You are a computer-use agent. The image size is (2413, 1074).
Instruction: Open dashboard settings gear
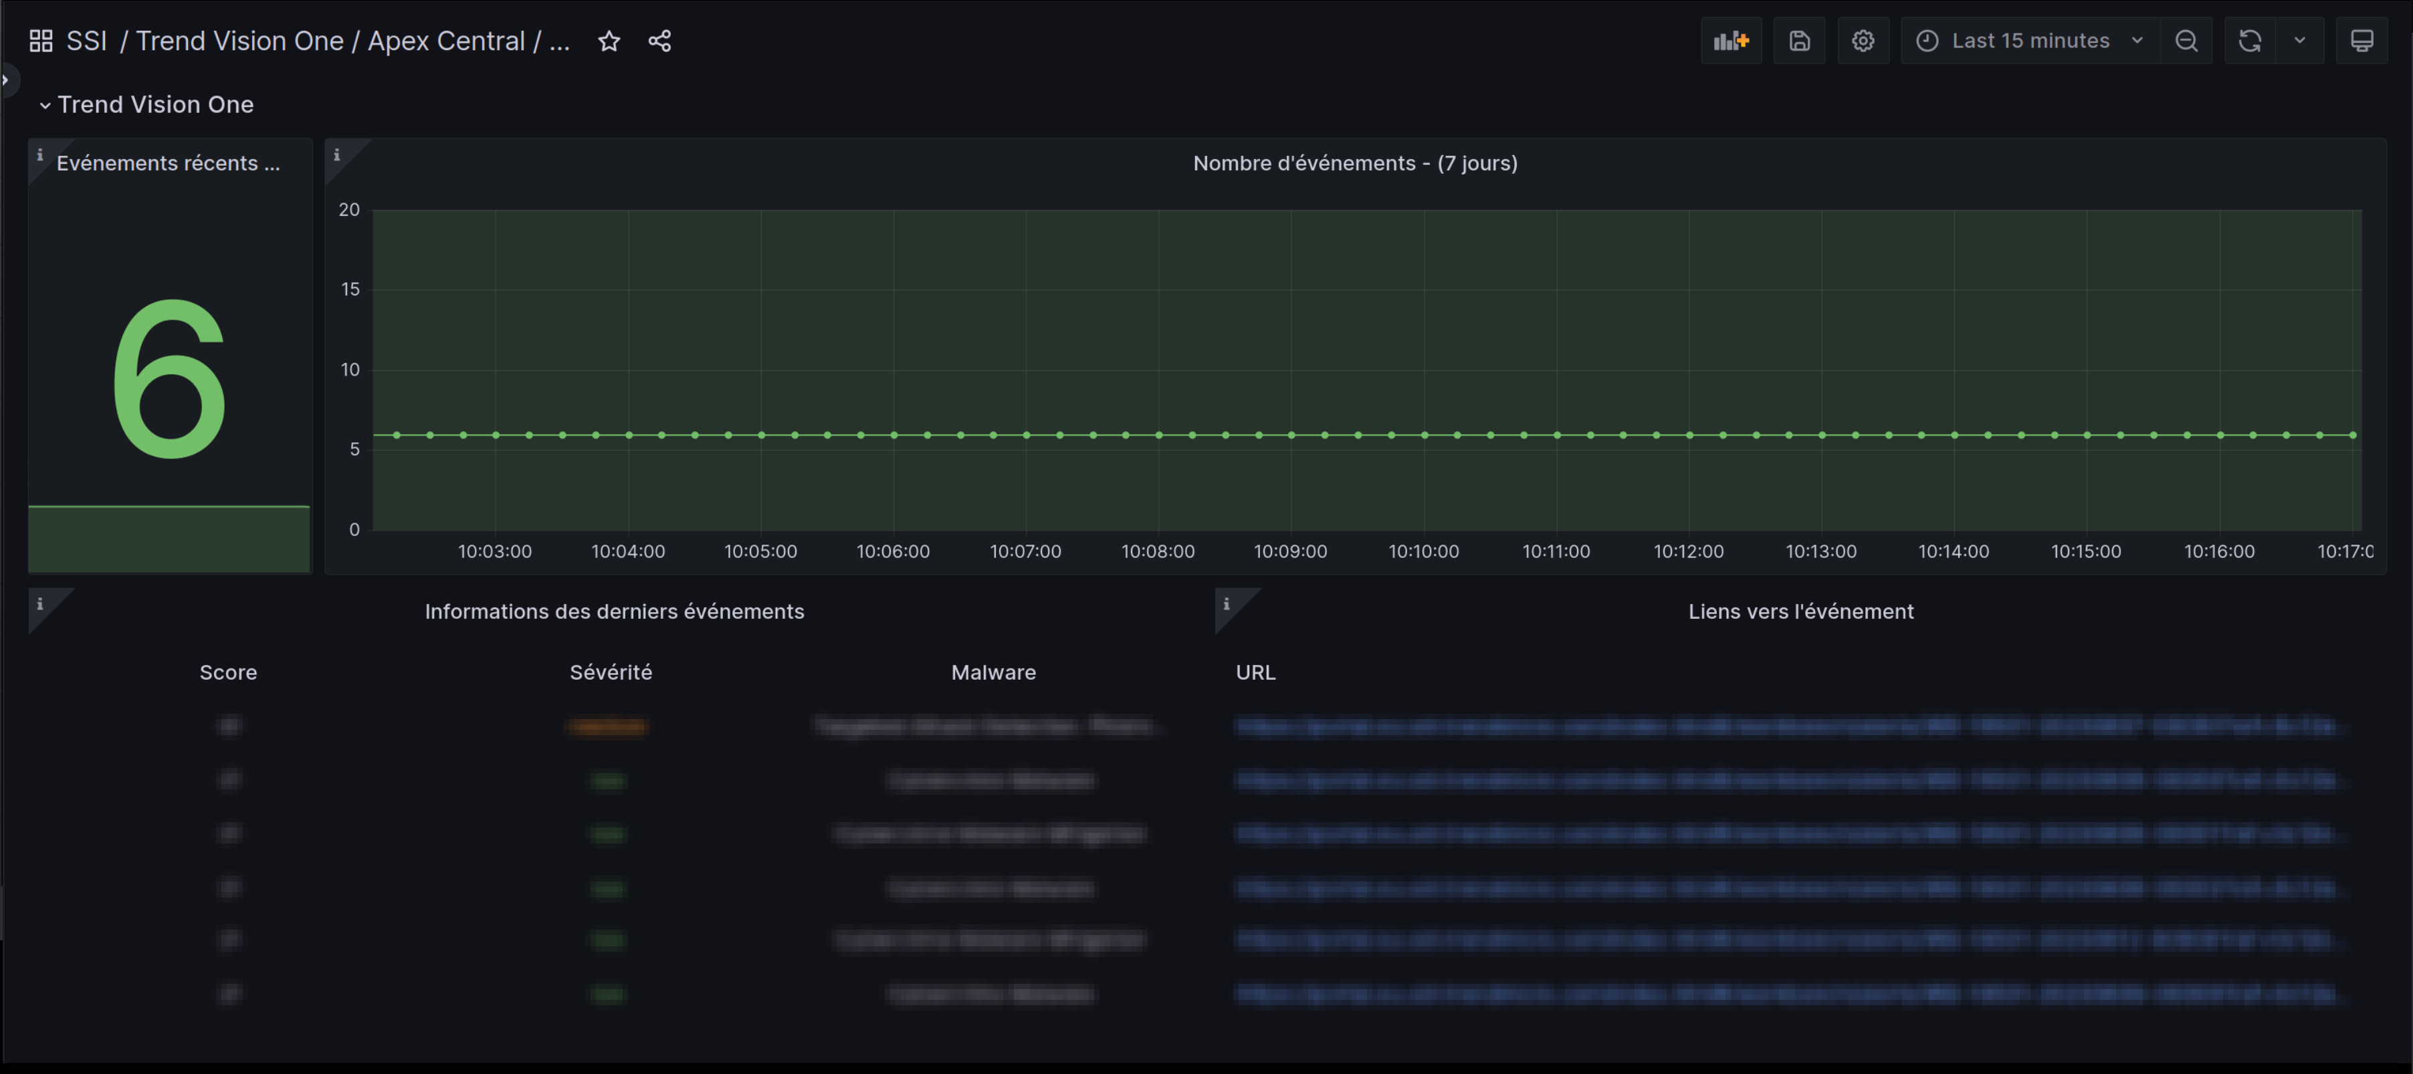point(1863,40)
